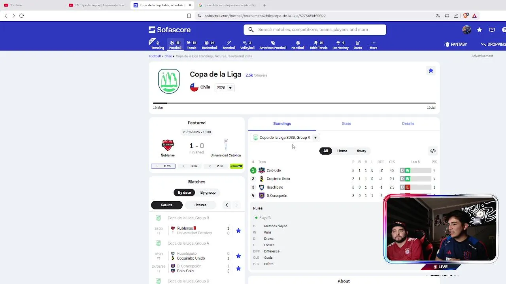Show the Results matches list
506x284 pixels.
click(x=167, y=205)
